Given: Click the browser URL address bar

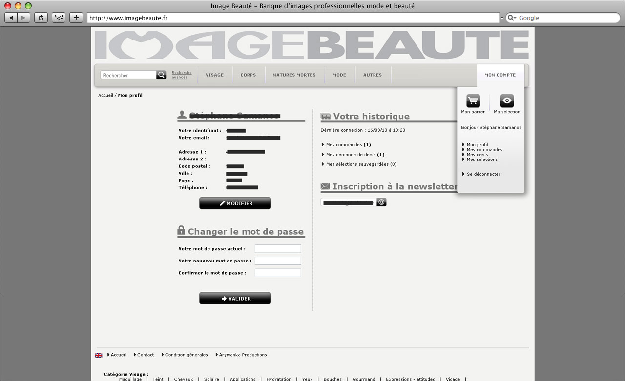Looking at the screenshot, I should point(293,18).
